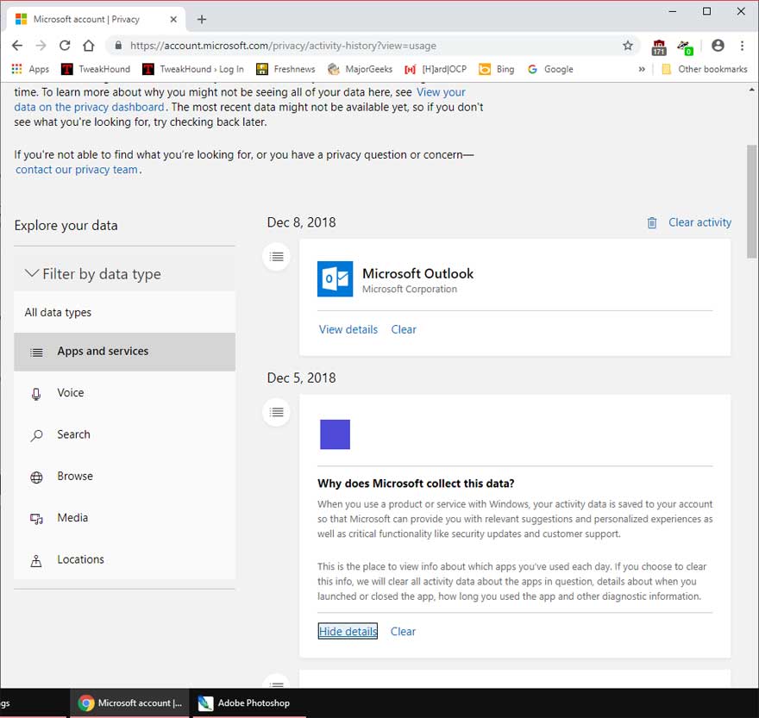The image size is (759, 718).
Task: Click the Dec 5, 2018 date heading
Action: (x=301, y=378)
